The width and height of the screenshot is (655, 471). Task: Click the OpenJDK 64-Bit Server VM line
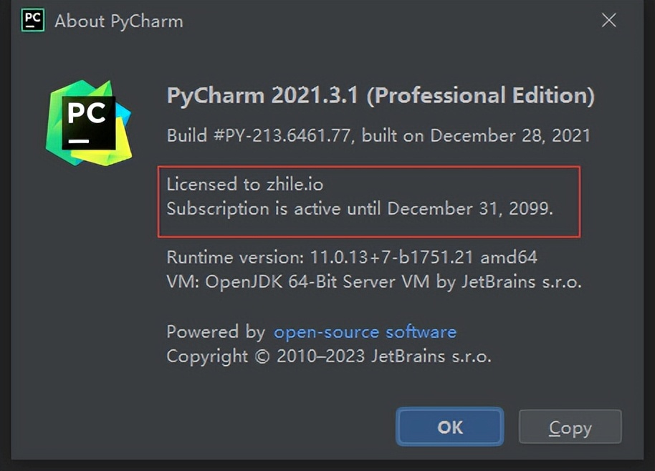click(373, 282)
